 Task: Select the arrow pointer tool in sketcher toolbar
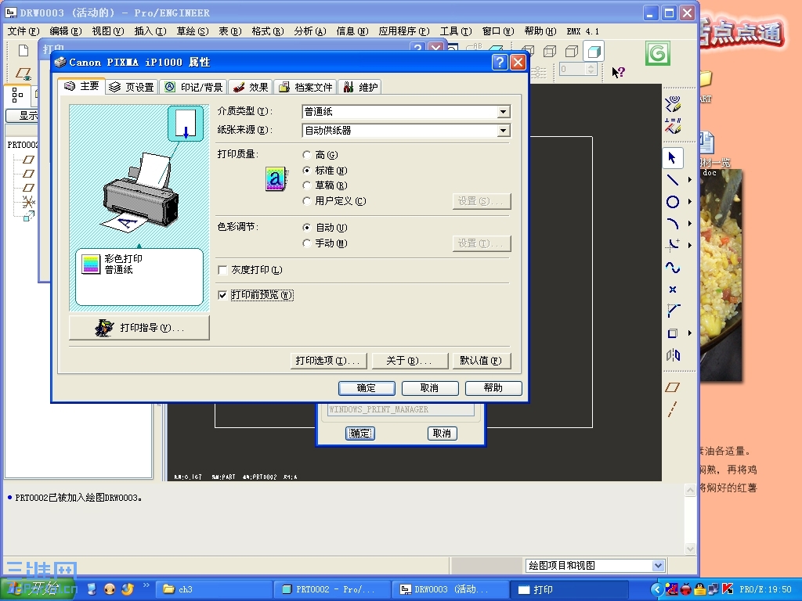(x=672, y=158)
